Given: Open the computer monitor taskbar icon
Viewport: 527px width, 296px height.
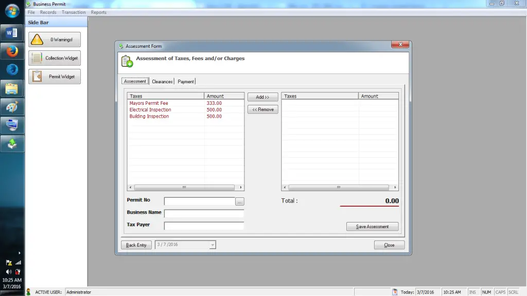Looking at the screenshot, I should [12, 125].
